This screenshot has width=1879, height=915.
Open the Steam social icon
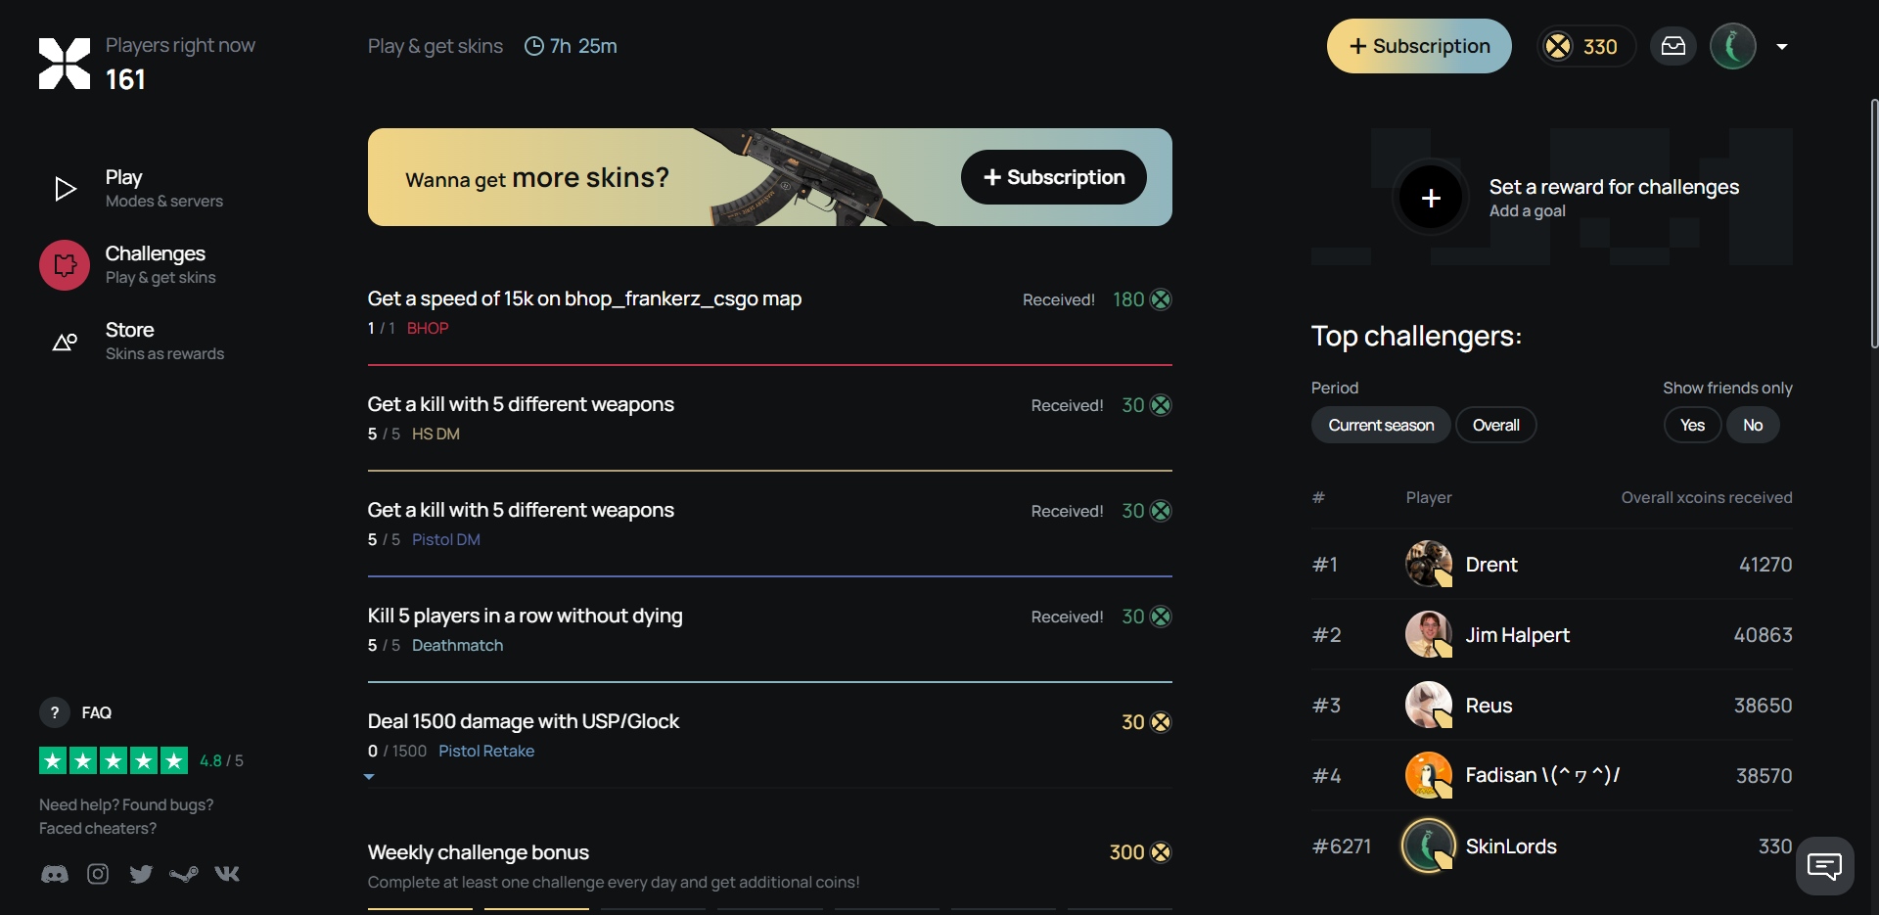click(x=184, y=874)
